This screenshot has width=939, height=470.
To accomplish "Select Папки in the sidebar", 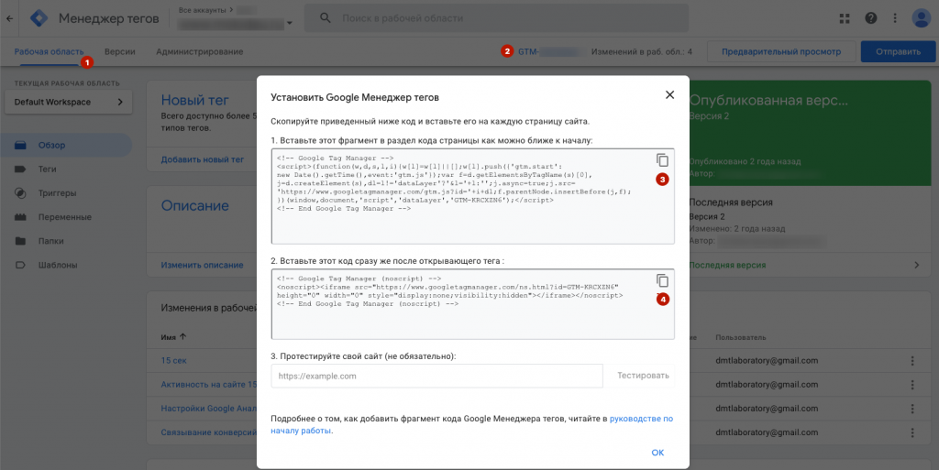I will coord(51,241).
